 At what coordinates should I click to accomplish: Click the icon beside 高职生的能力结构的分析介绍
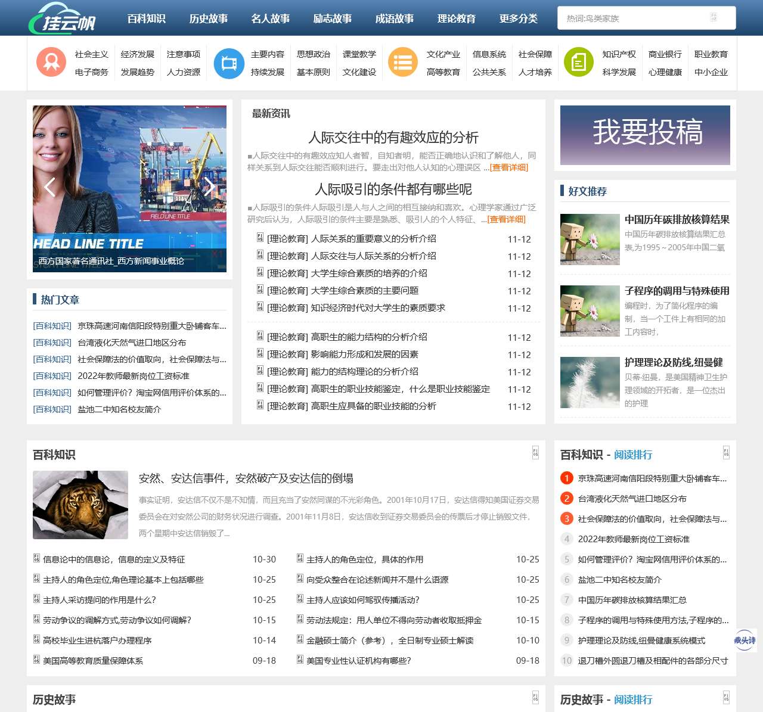[x=260, y=335]
